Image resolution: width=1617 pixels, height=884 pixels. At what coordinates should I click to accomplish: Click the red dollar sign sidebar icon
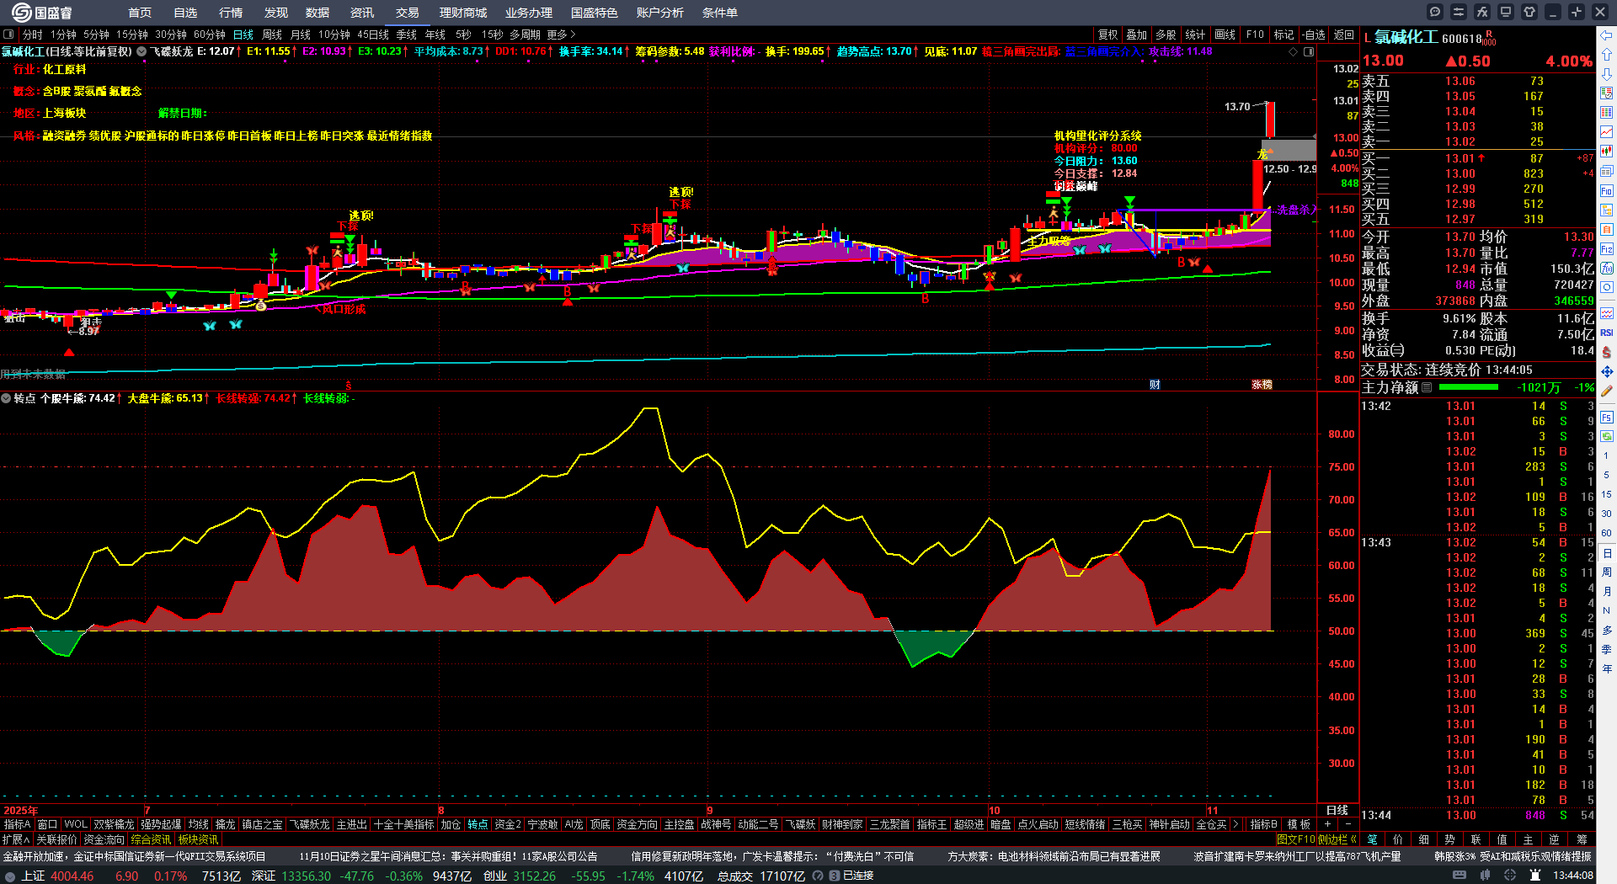click(1607, 353)
